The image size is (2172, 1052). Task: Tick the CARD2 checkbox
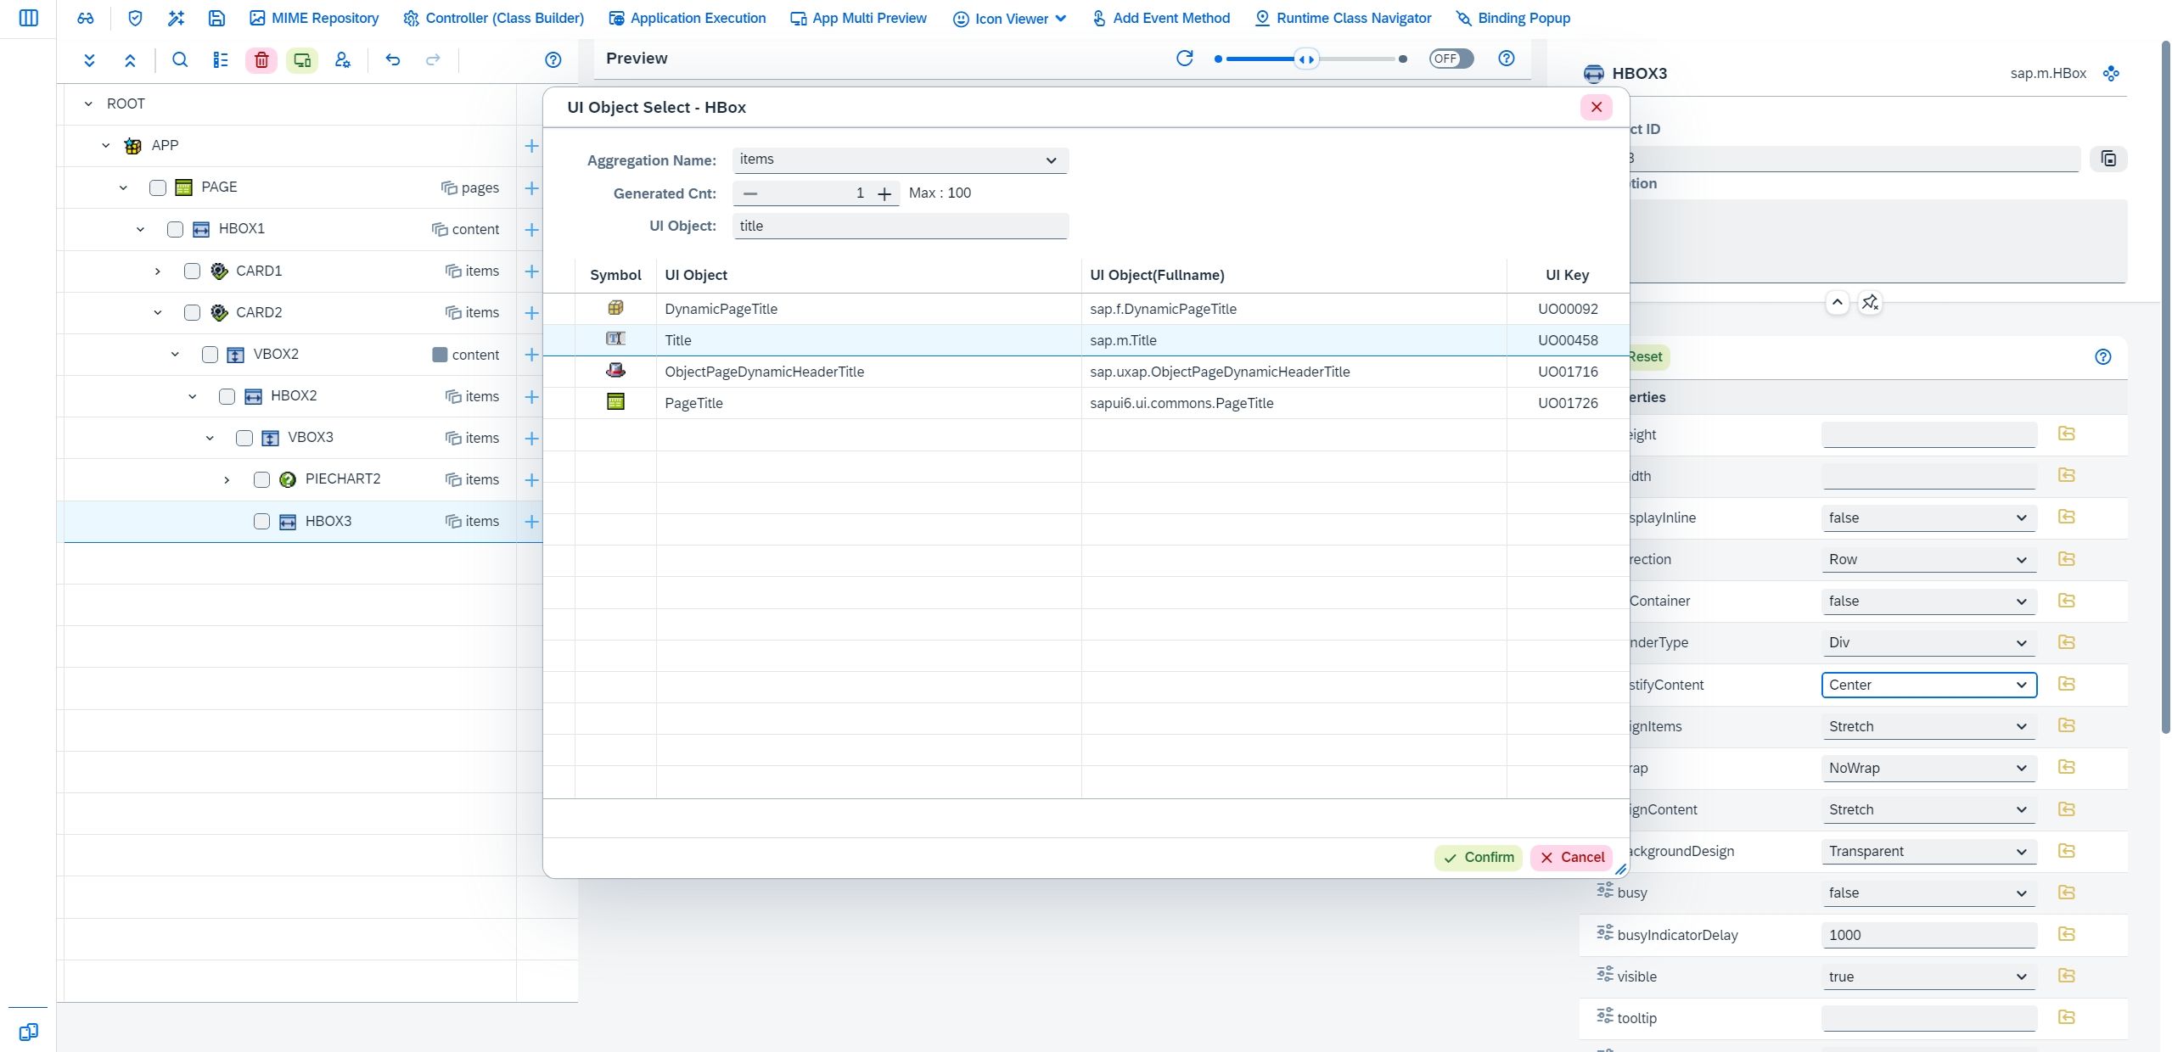click(x=193, y=312)
